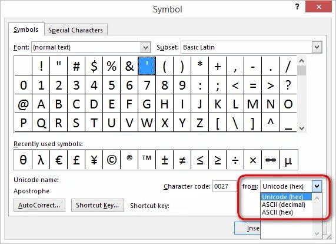Click the symbol grid scrollbar thumb
336x244 pixels.
301,71
